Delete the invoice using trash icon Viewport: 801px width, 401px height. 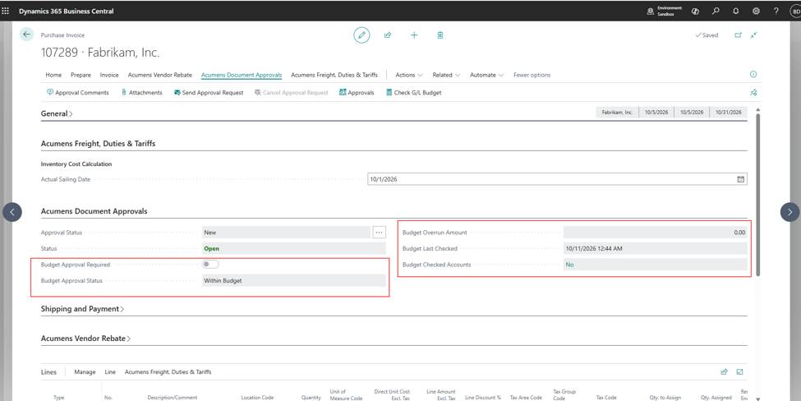(x=440, y=35)
